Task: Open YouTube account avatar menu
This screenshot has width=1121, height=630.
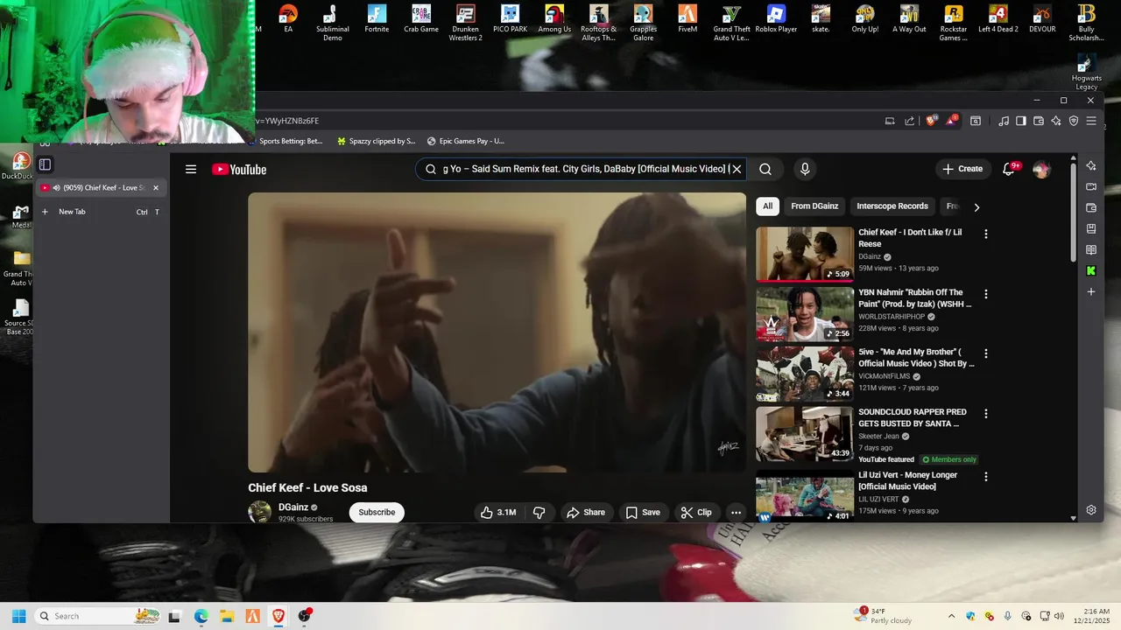Action: [x=1041, y=169]
